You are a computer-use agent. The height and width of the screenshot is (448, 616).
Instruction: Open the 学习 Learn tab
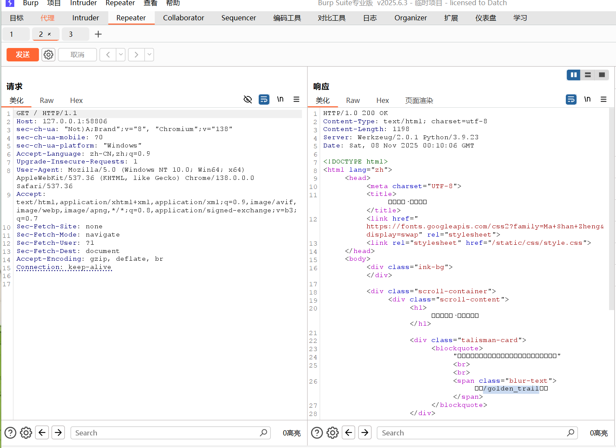click(520, 18)
